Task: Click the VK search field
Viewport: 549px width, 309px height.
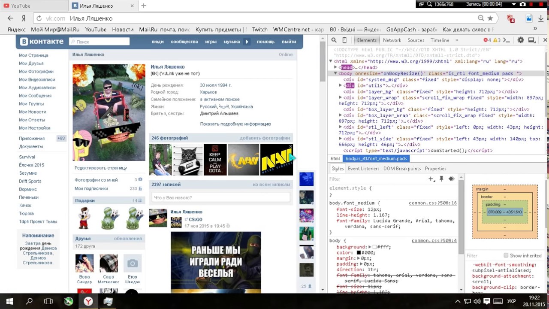Action: click(x=99, y=42)
